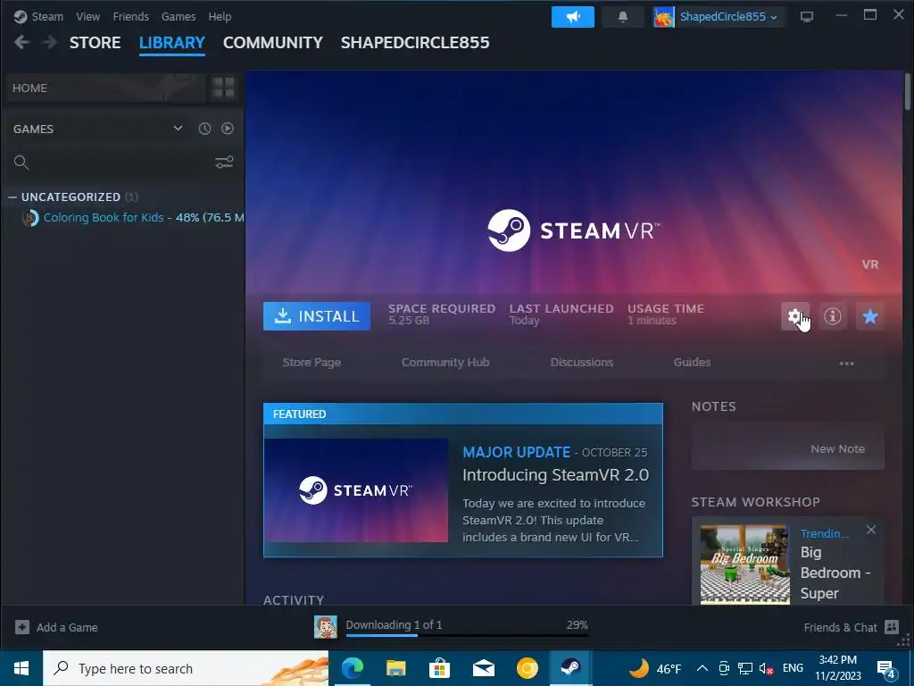914x686 pixels.
Task: Open SteamVR Store Page link
Action: tap(312, 363)
